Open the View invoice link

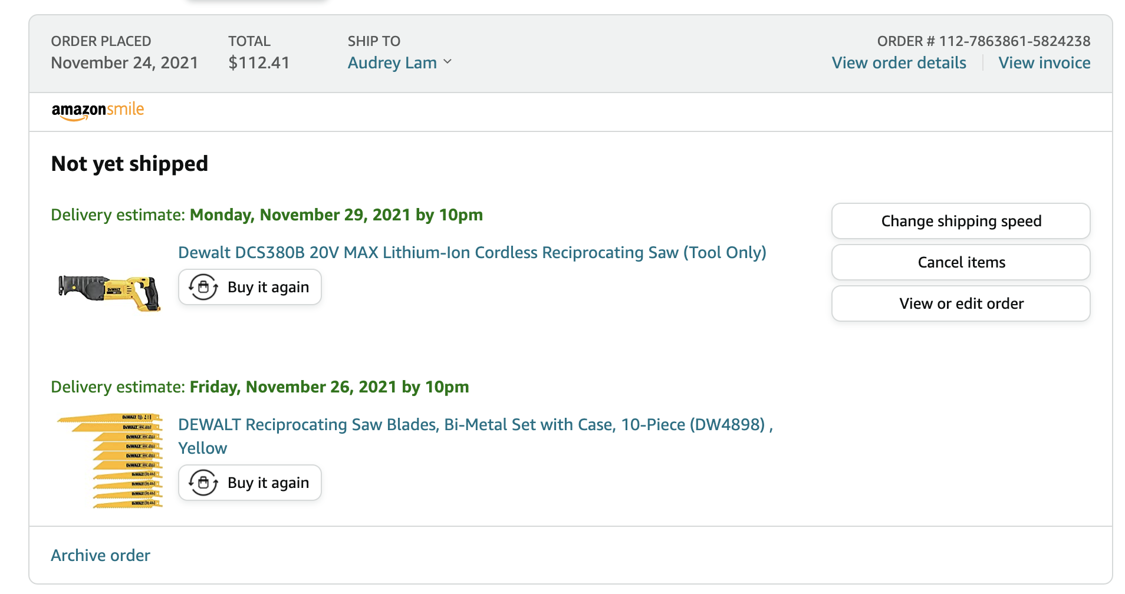point(1044,62)
